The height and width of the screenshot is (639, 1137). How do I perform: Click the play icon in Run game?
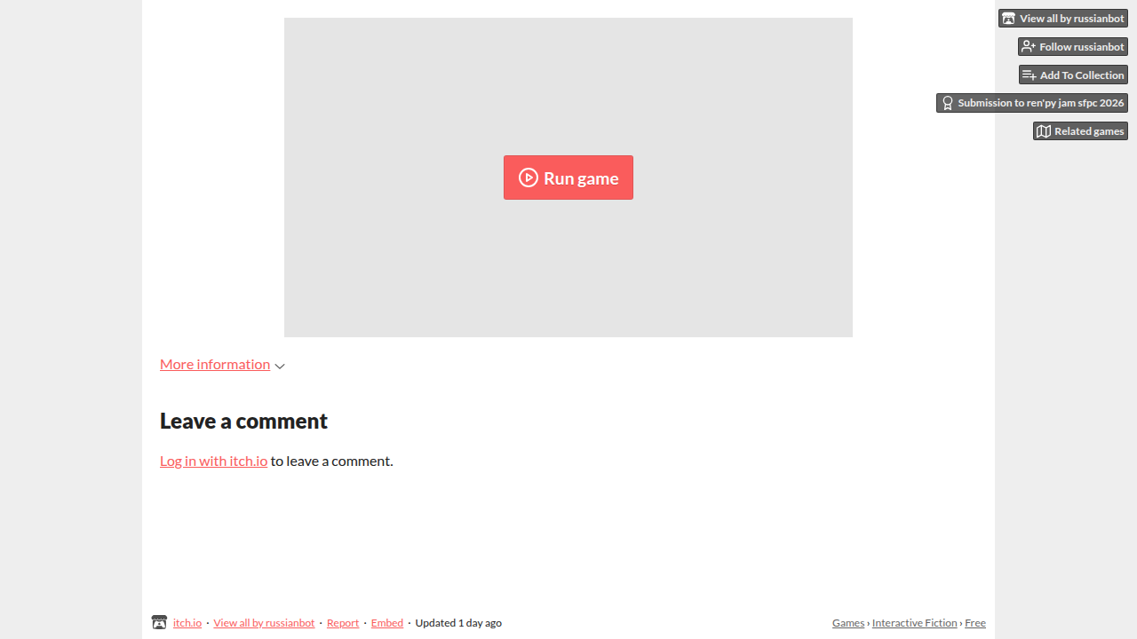point(529,177)
